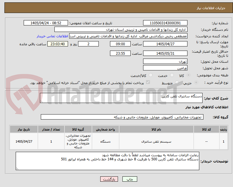Click the توضیحات خریدار notes textarea
Screen dimensions: 233x187
pos(107,161)
